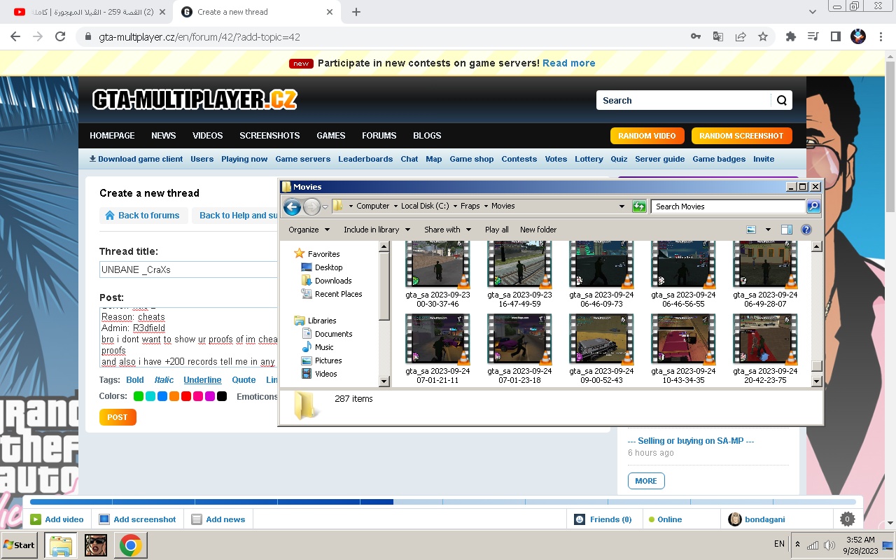Image resolution: width=896 pixels, height=560 pixels.
Task: Click the Thread title input field
Action: pyautogui.click(x=189, y=269)
